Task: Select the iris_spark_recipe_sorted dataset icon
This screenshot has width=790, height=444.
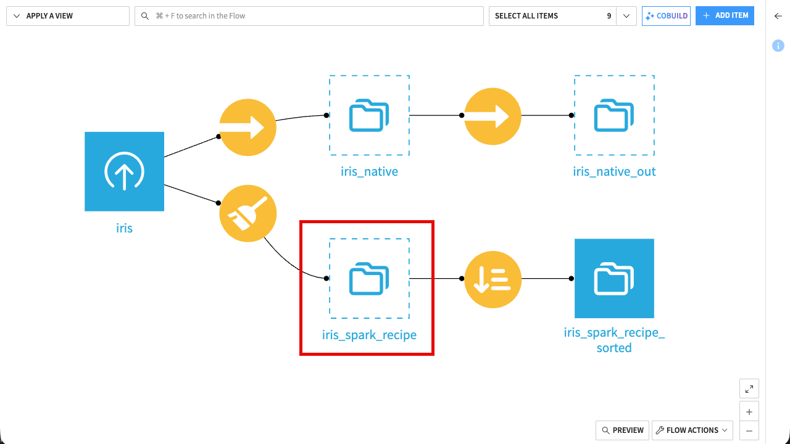Action: click(614, 279)
